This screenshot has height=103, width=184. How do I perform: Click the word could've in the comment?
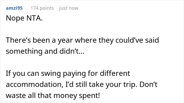pos(129,40)
